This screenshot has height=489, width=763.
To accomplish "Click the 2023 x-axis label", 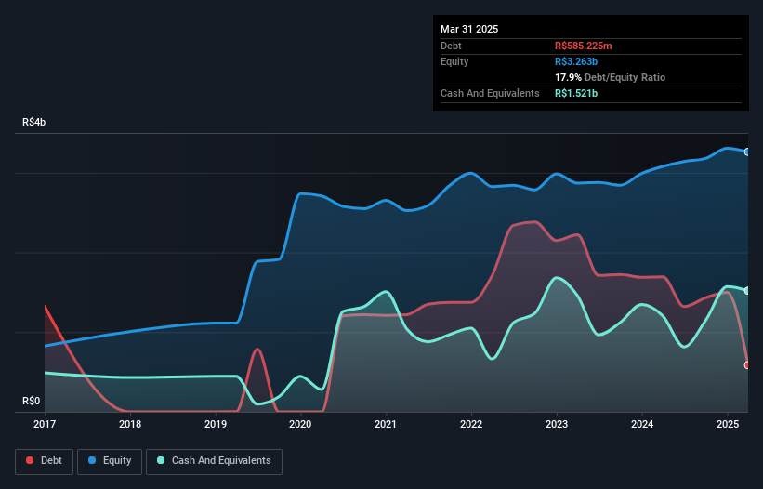I will pos(556,424).
